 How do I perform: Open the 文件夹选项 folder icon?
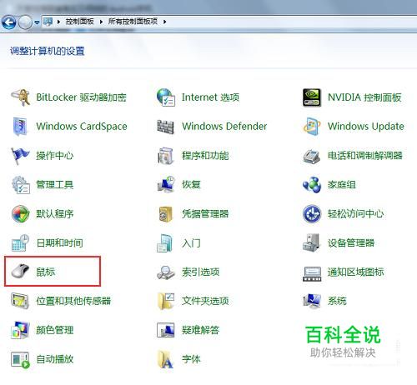coord(166,301)
